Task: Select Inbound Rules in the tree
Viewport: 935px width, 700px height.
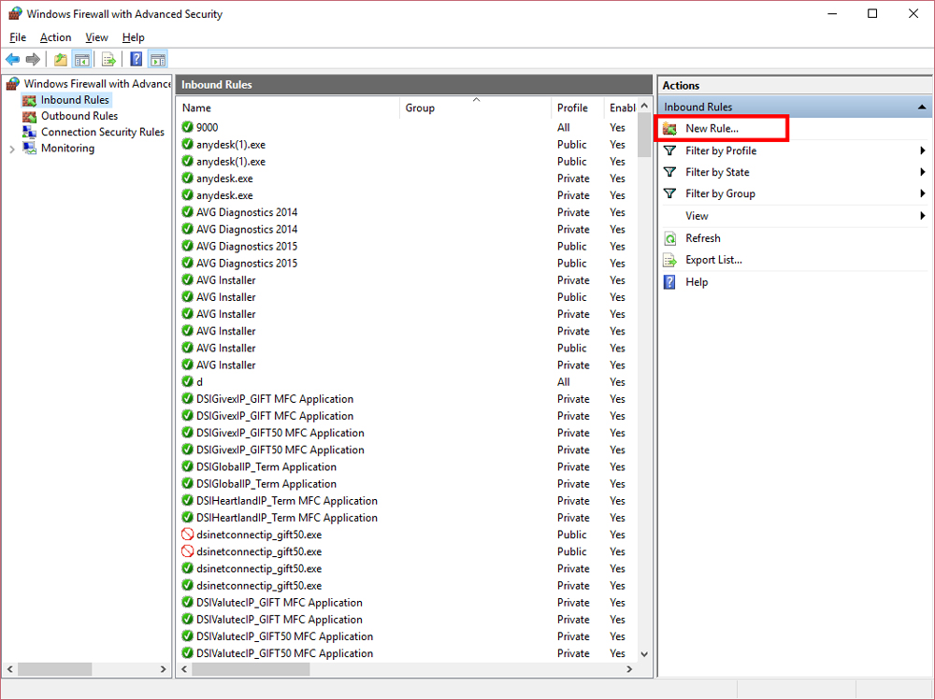Action: pyautogui.click(x=75, y=100)
